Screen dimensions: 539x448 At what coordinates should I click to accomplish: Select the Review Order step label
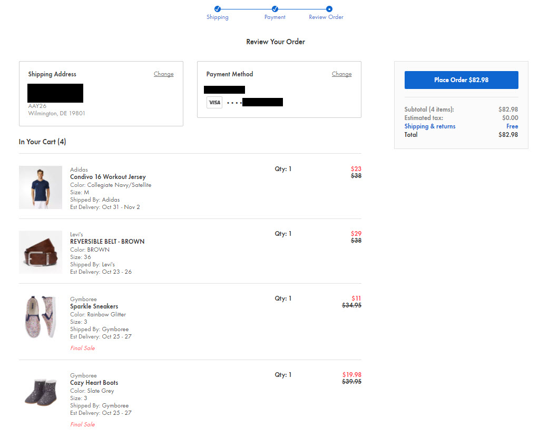pos(326,17)
